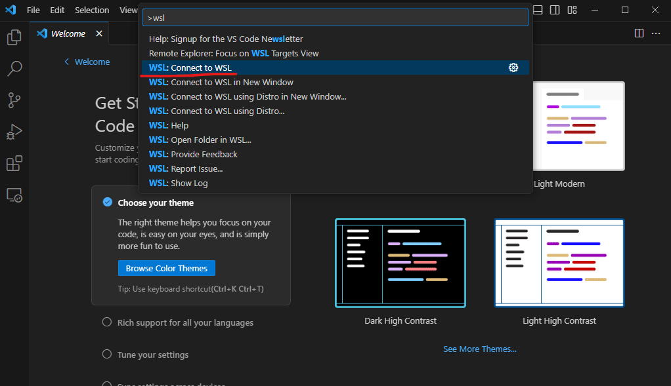Click the Light High Contrast label
671x386 pixels.
pyautogui.click(x=559, y=320)
